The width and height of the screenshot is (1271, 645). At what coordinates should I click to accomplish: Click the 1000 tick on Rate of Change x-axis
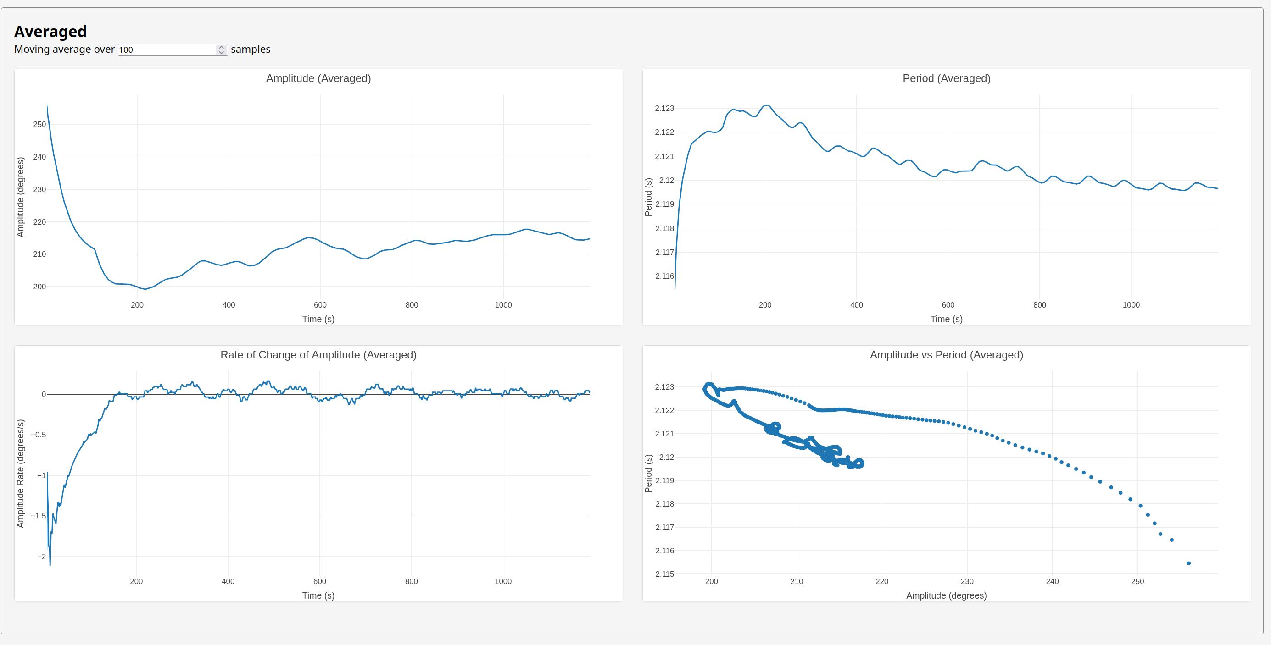(x=503, y=581)
